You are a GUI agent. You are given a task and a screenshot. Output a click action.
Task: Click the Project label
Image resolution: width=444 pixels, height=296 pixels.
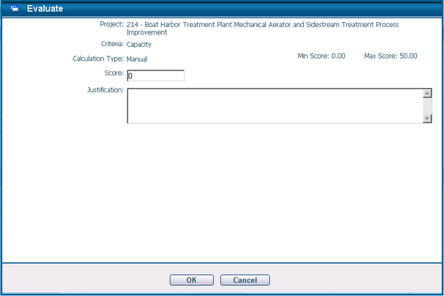(110, 24)
